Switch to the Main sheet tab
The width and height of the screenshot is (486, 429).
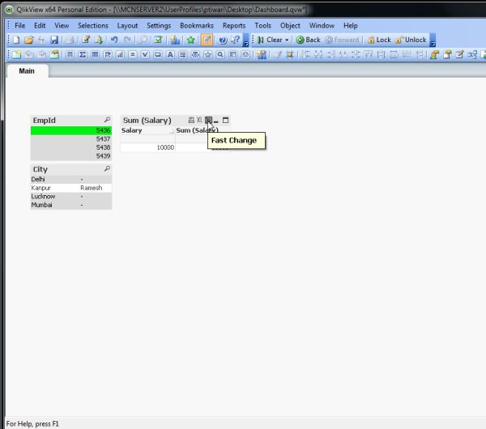tap(27, 71)
